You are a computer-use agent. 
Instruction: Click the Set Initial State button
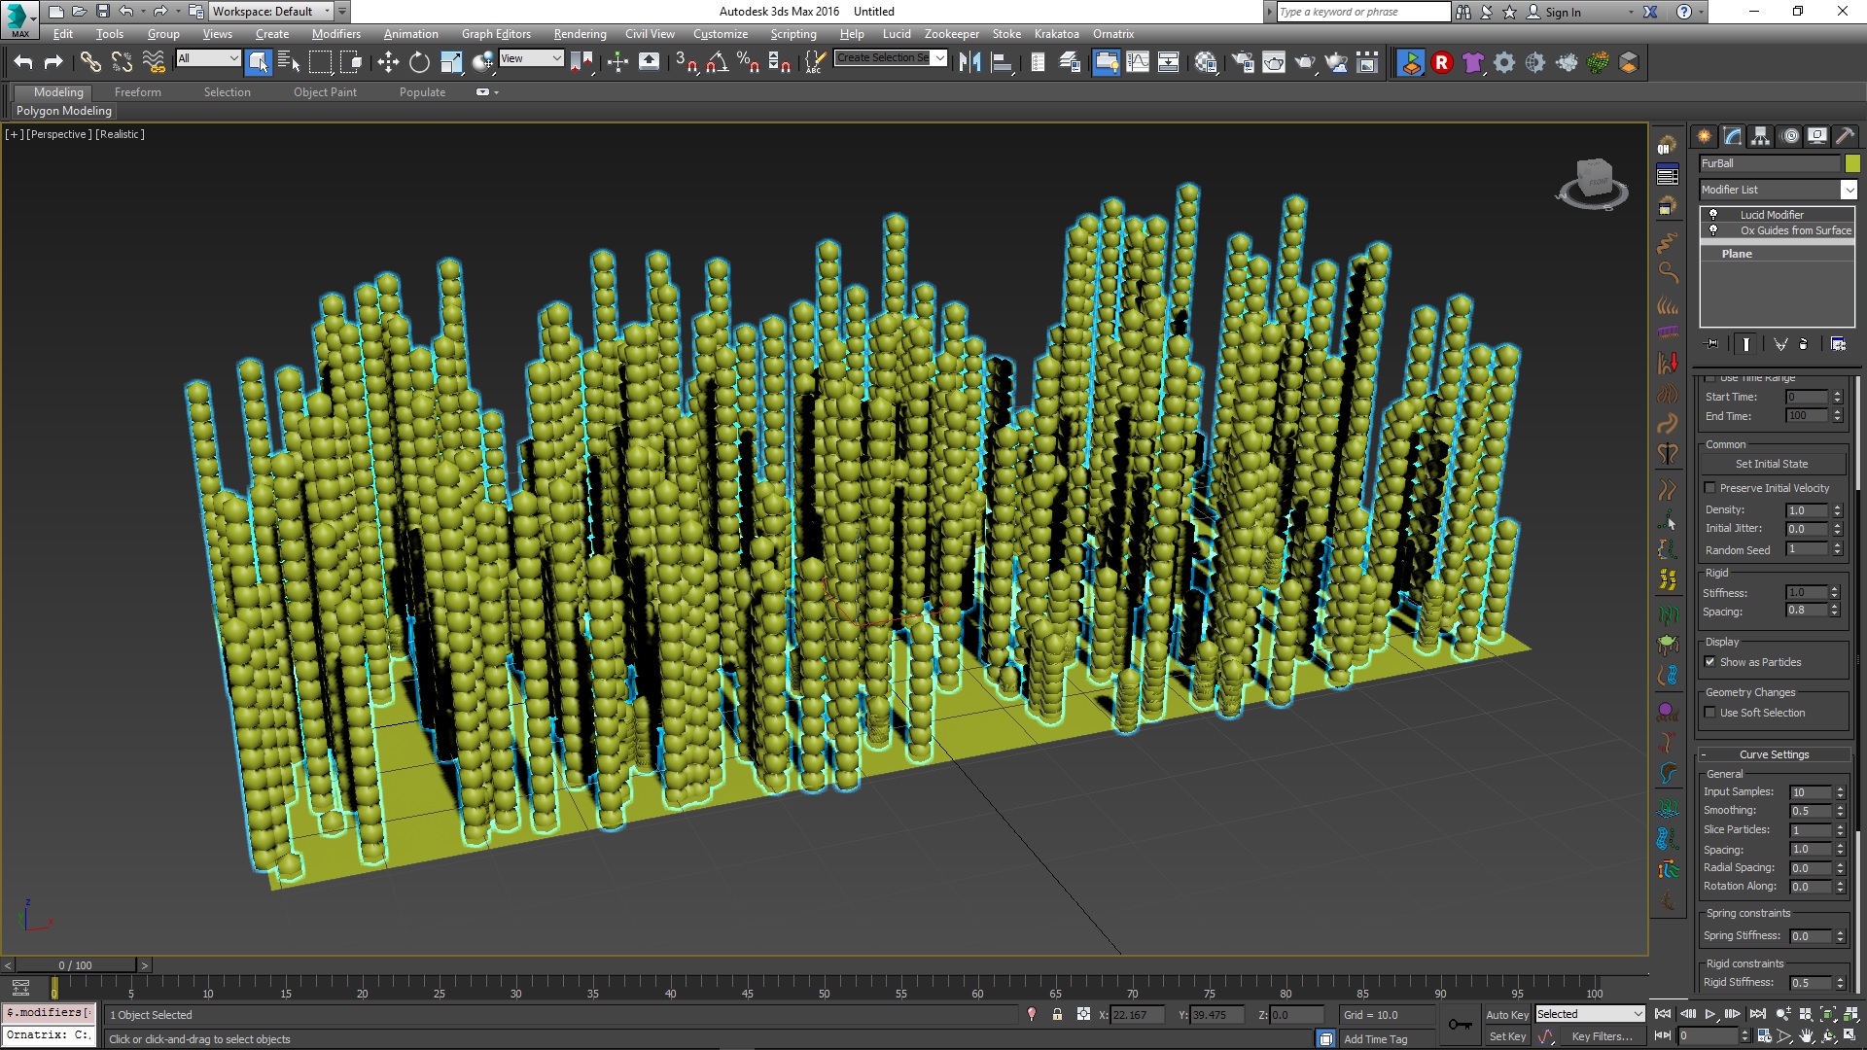tap(1771, 464)
